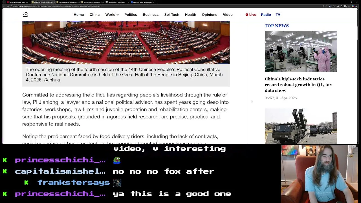Click the frog emote in chat

117,160
